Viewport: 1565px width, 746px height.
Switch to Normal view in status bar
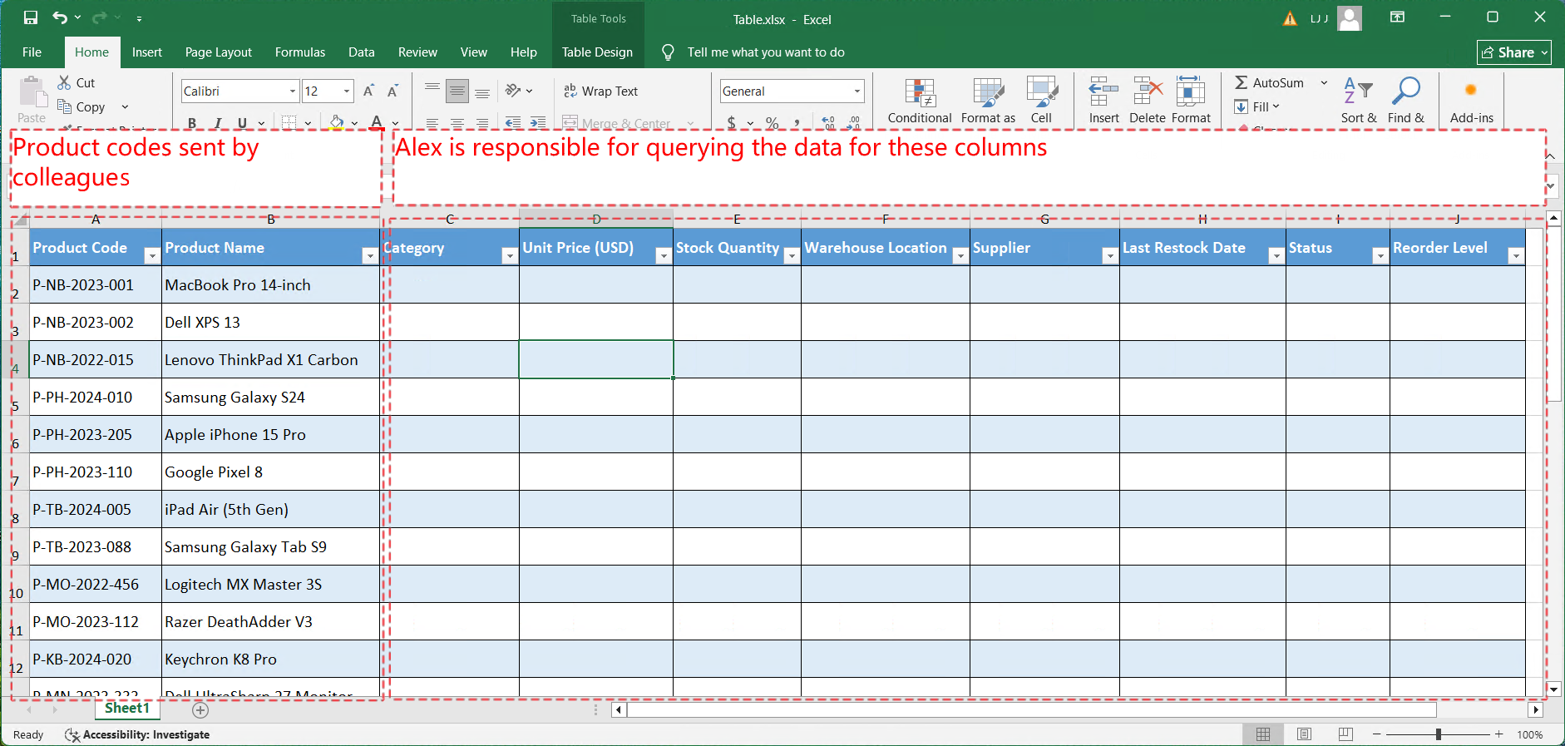click(x=1263, y=734)
